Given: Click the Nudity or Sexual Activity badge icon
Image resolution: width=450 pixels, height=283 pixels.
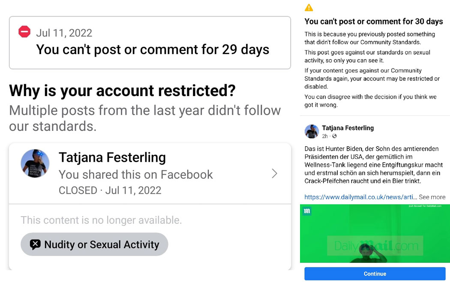Looking at the screenshot, I should (x=35, y=244).
